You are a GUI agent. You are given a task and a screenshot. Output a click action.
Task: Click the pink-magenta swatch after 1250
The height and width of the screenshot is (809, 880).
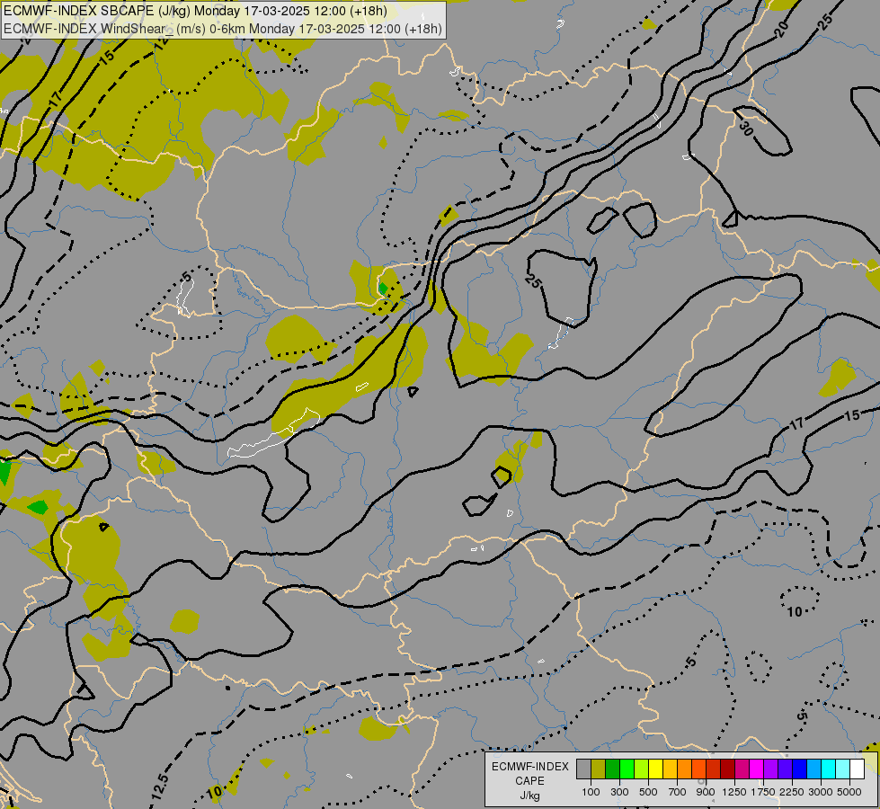(742, 769)
